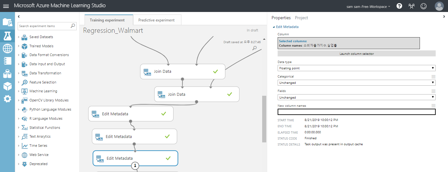
Task: Click the Deprecated category icon
Action: click(x=24, y=164)
